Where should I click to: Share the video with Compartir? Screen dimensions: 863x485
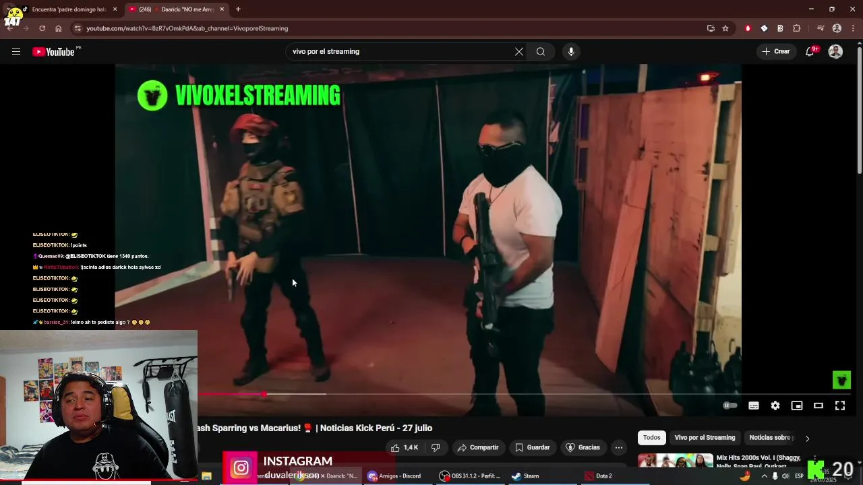[478, 447]
